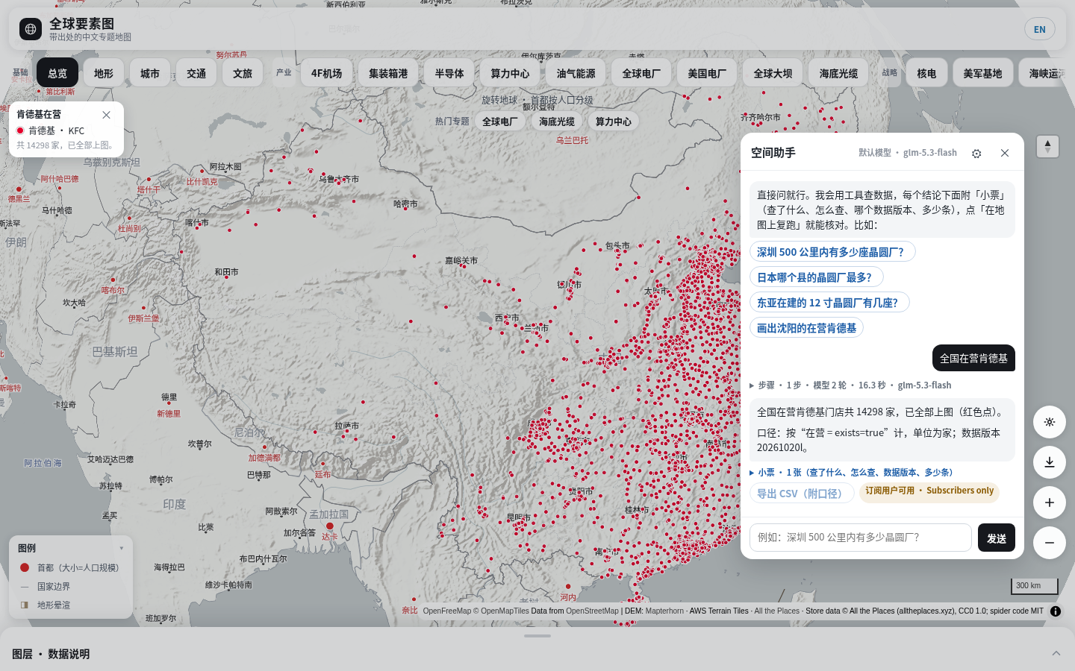The width and height of the screenshot is (1075, 671).
Task: Toggle the 文旅 layer chip
Action: coord(243,73)
